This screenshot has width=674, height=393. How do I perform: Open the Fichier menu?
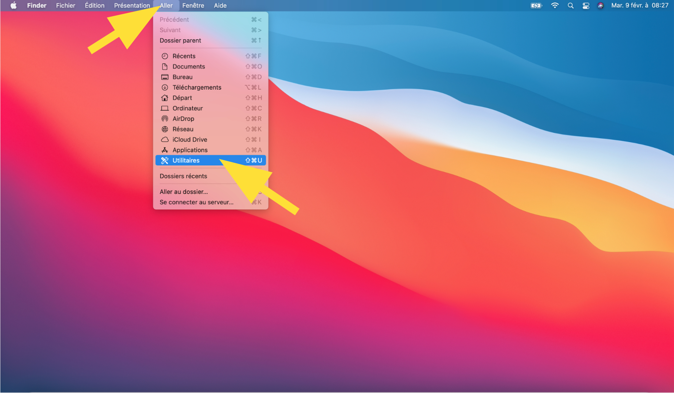tap(65, 5)
